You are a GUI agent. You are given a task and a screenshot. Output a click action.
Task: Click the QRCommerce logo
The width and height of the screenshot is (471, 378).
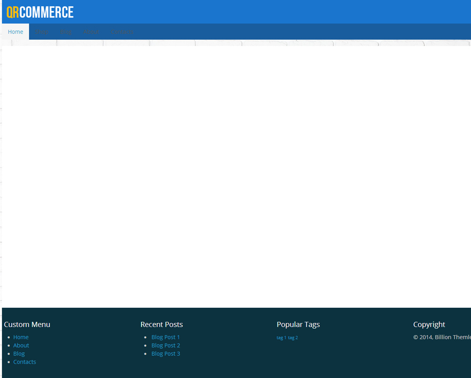coord(40,12)
